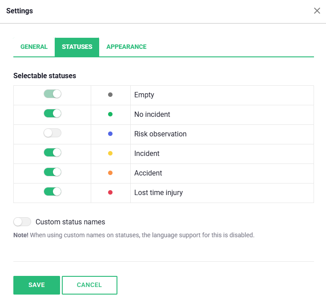Cancel the settings changes
Image resolution: width=326 pixels, height=307 pixels.
tap(89, 285)
